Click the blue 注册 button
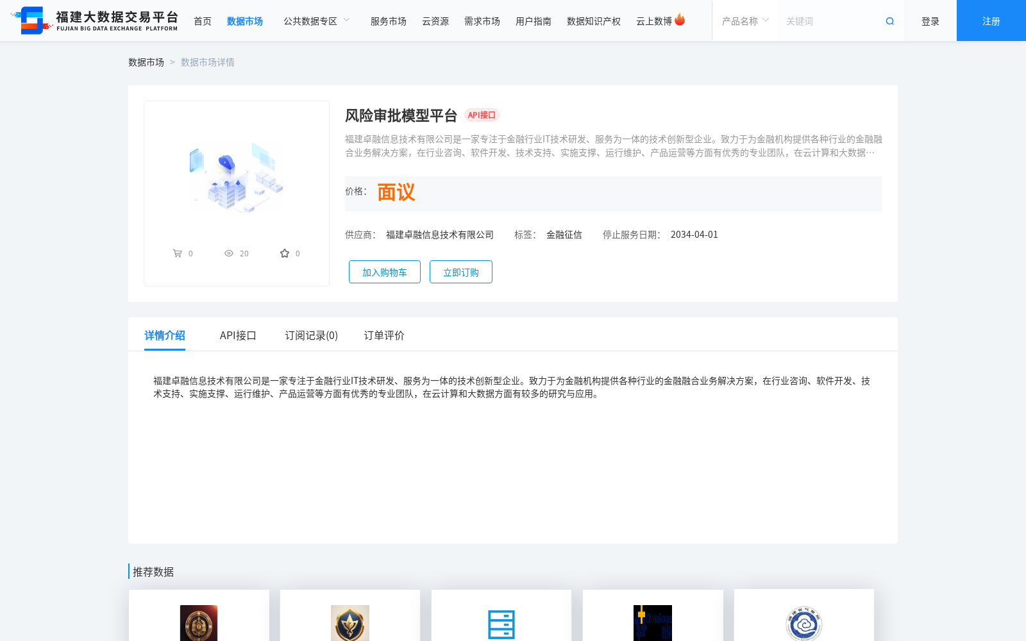This screenshot has height=641, width=1026. [x=991, y=21]
